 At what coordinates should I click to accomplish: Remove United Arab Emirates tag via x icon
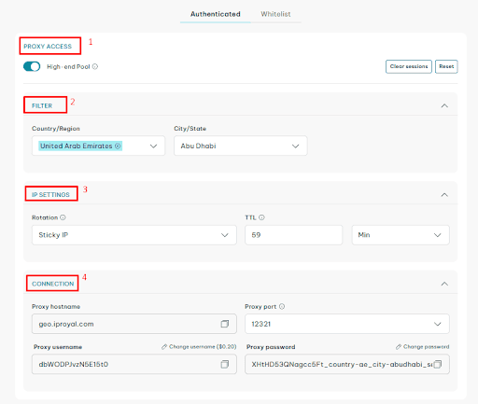pyautogui.click(x=118, y=146)
